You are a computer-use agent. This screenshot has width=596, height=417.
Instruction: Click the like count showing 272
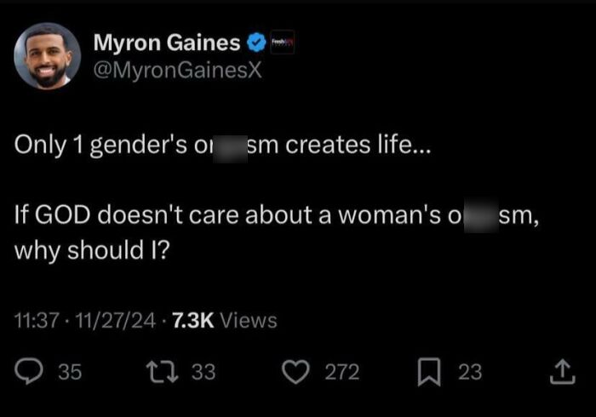tap(344, 372)
